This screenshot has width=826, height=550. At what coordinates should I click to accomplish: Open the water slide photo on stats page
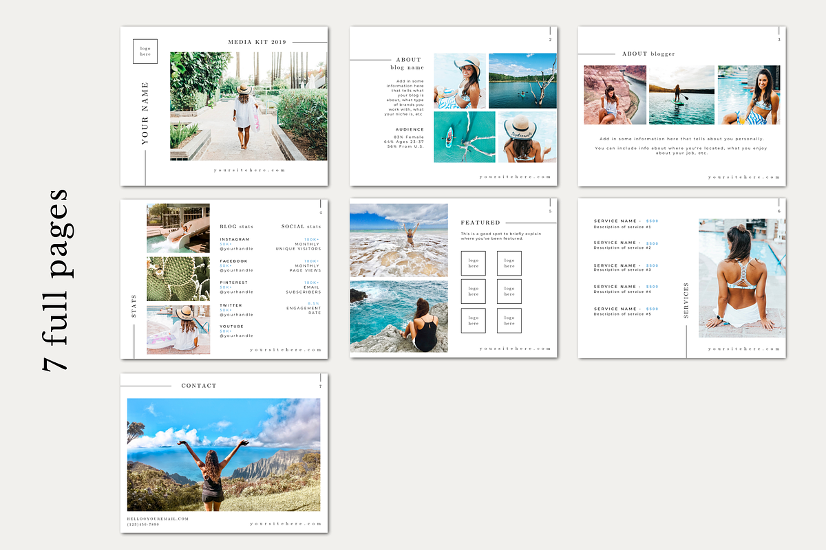click(178, 228)
